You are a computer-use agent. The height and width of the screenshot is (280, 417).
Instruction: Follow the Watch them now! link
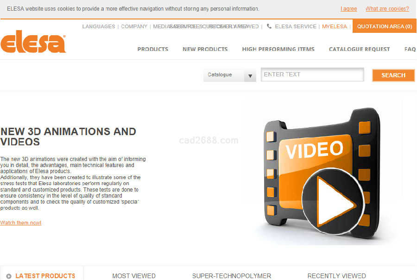tap(21, 223)
